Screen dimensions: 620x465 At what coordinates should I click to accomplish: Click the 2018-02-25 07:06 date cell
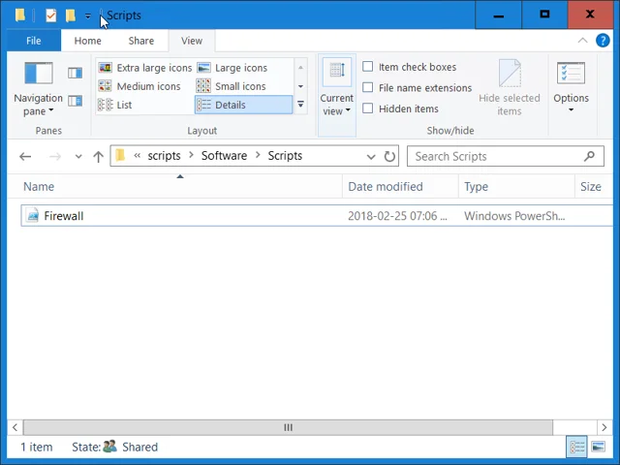[397, 216]
